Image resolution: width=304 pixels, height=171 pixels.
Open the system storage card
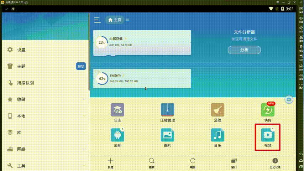point(142,78)
